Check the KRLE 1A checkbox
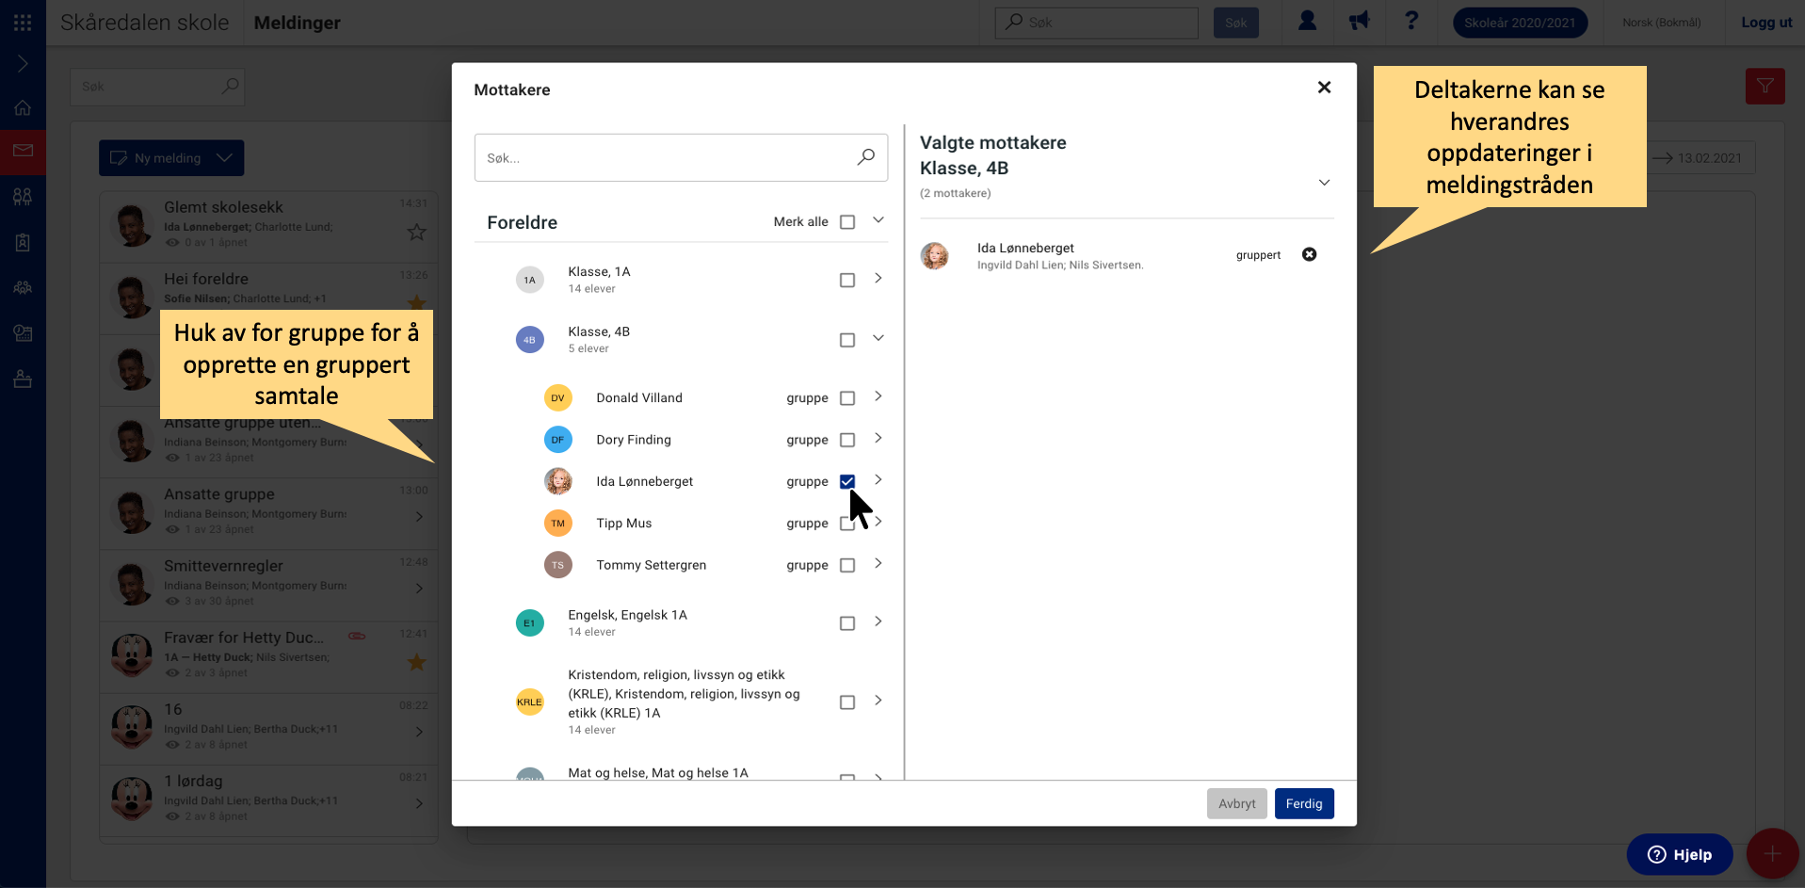Screen dimensions: 1805x888 coord(847,702)
